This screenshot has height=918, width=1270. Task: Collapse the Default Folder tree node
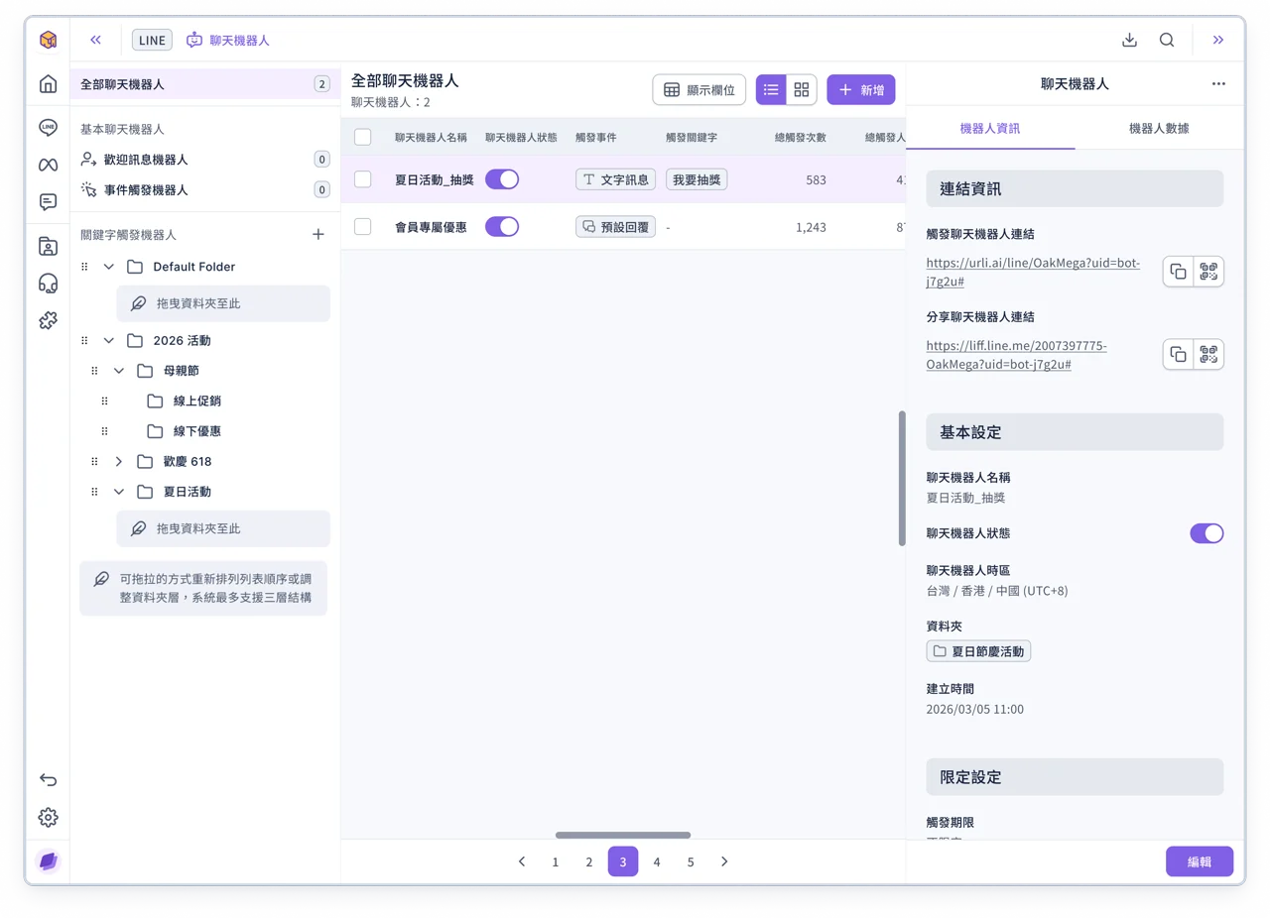(x=109, y=267)
